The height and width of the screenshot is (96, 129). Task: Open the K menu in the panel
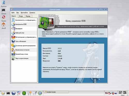coord(3,93)
